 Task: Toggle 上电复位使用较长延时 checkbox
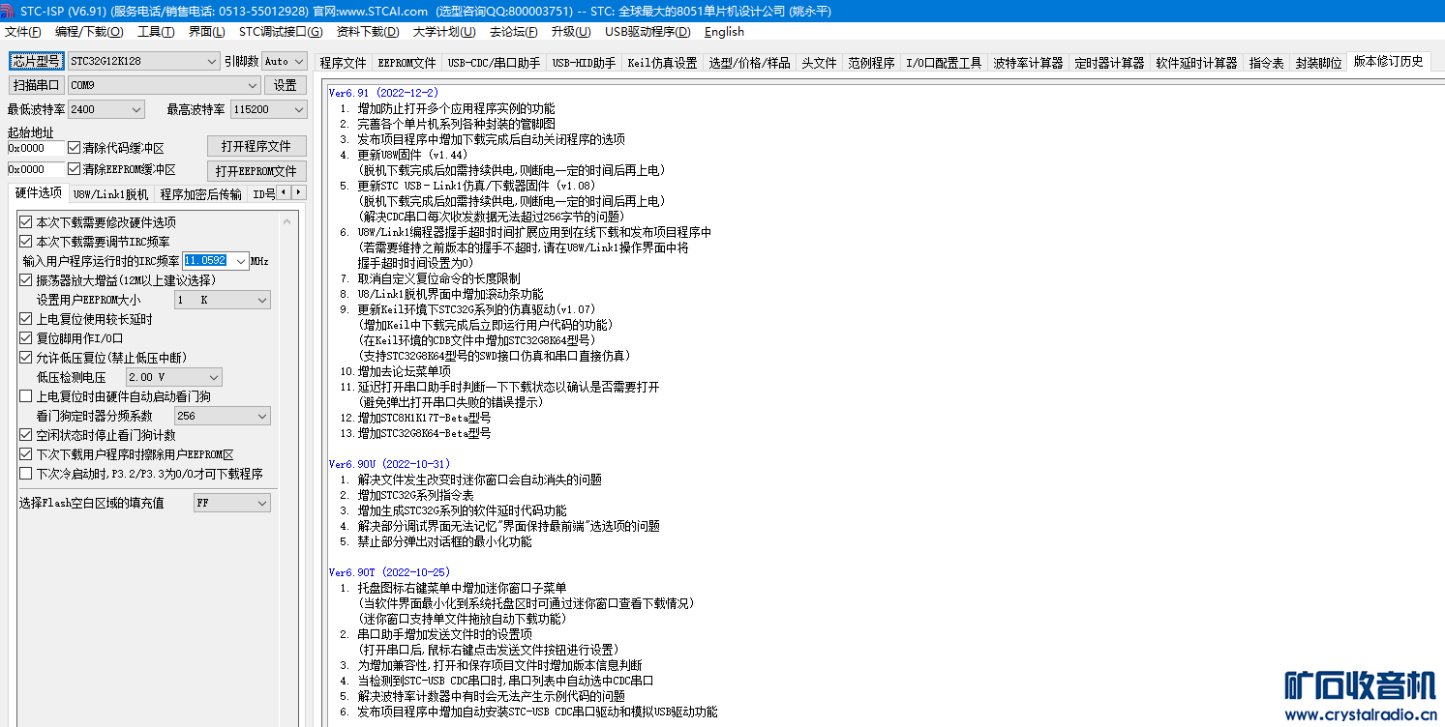(x=26, y=319)
